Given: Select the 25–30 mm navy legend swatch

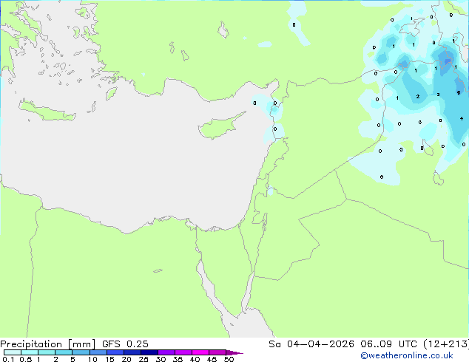Looking at the screenshot, I should (149, 352).
